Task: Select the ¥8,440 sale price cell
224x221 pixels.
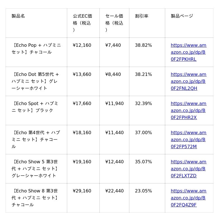Action: pyautogui.click(x=113, y=74)
